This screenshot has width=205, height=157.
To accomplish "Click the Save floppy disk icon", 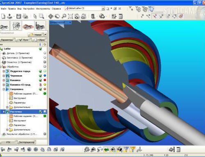I will (18, 16).
